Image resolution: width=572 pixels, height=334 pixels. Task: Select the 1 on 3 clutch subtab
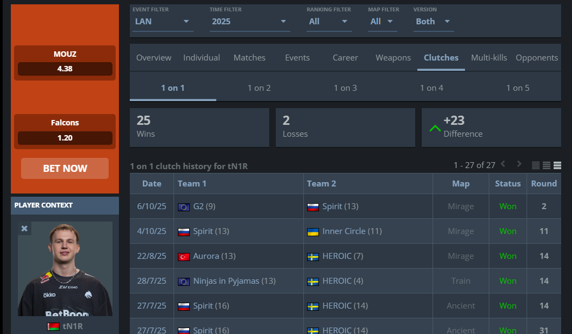345,88
